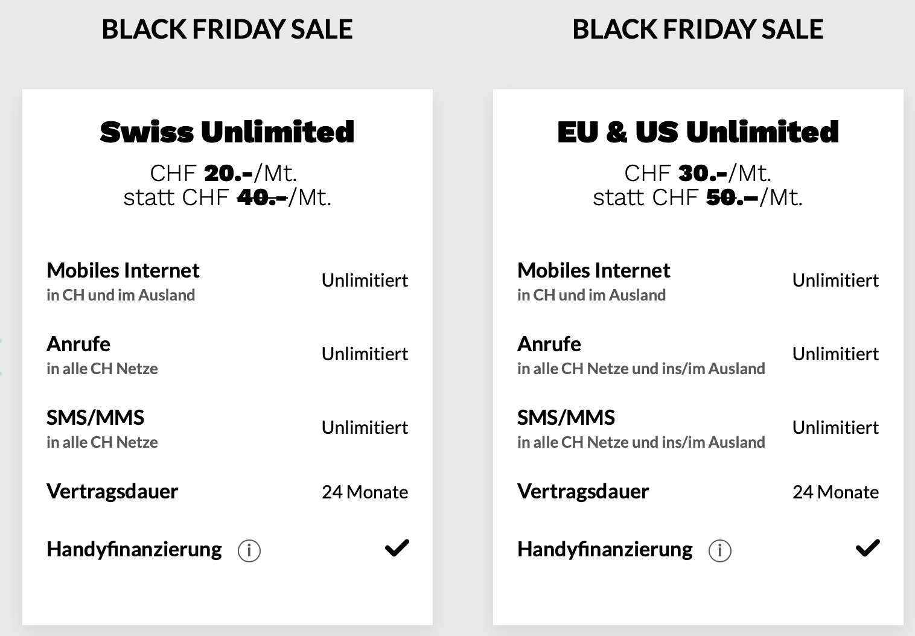Select the Swiss Unlimited plan title
The height and width of the screenshot is (636, 915).
228,132
